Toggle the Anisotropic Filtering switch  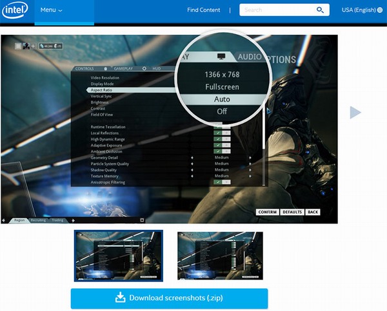(222, 182)
